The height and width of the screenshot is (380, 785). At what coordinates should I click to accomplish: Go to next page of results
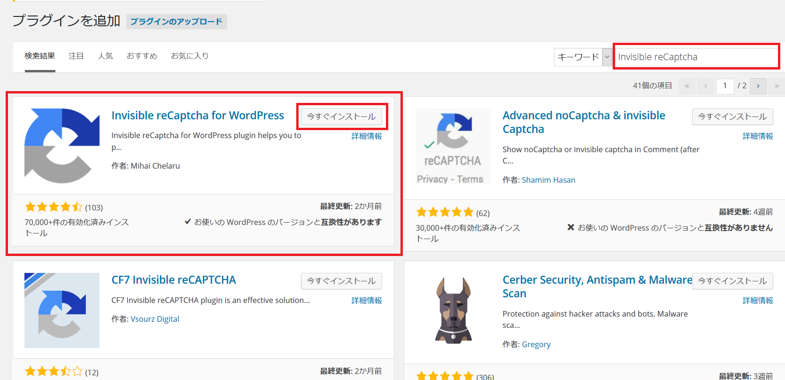tap(758, 86)
